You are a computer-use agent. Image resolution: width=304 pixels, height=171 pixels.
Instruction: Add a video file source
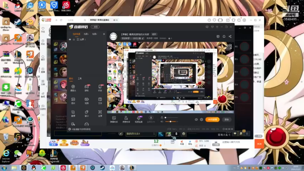(87, 101)
